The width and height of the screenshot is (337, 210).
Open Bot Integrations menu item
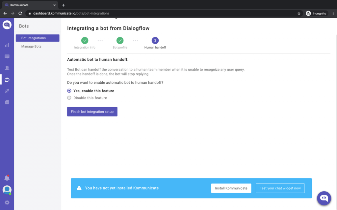(x=38, y=38)
